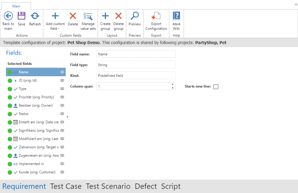
Task: Click the Field name input box
Action: pyautogui.click(x=136, y=54)
